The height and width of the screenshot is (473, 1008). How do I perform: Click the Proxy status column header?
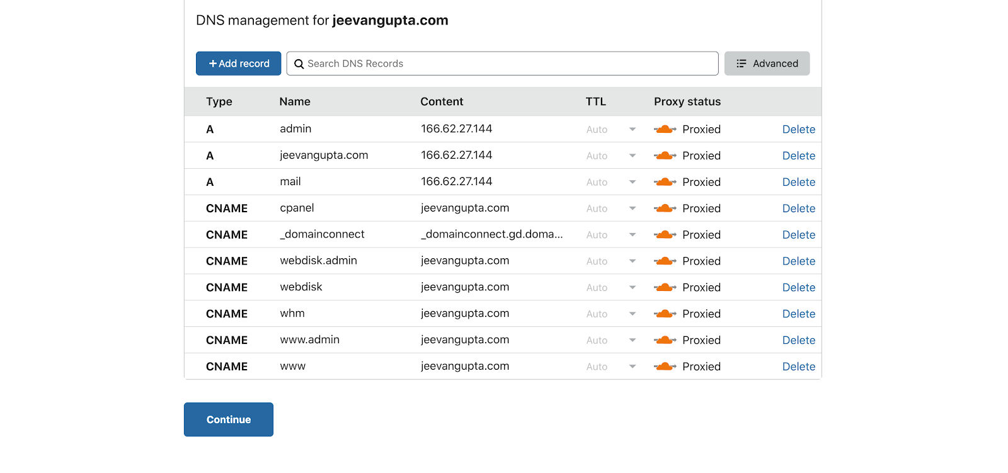coord(687,101)
